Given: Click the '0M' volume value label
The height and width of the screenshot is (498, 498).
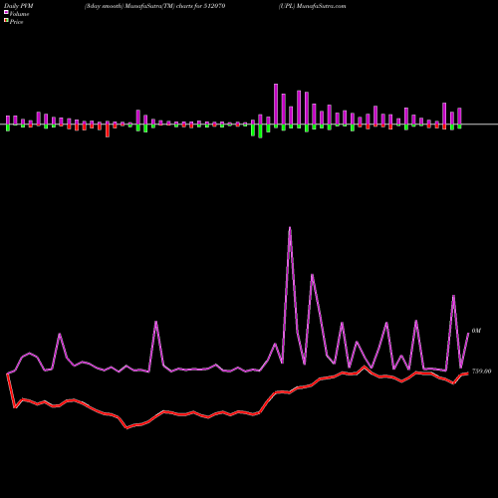Looking at the screenshot, I should pos(476,331).
